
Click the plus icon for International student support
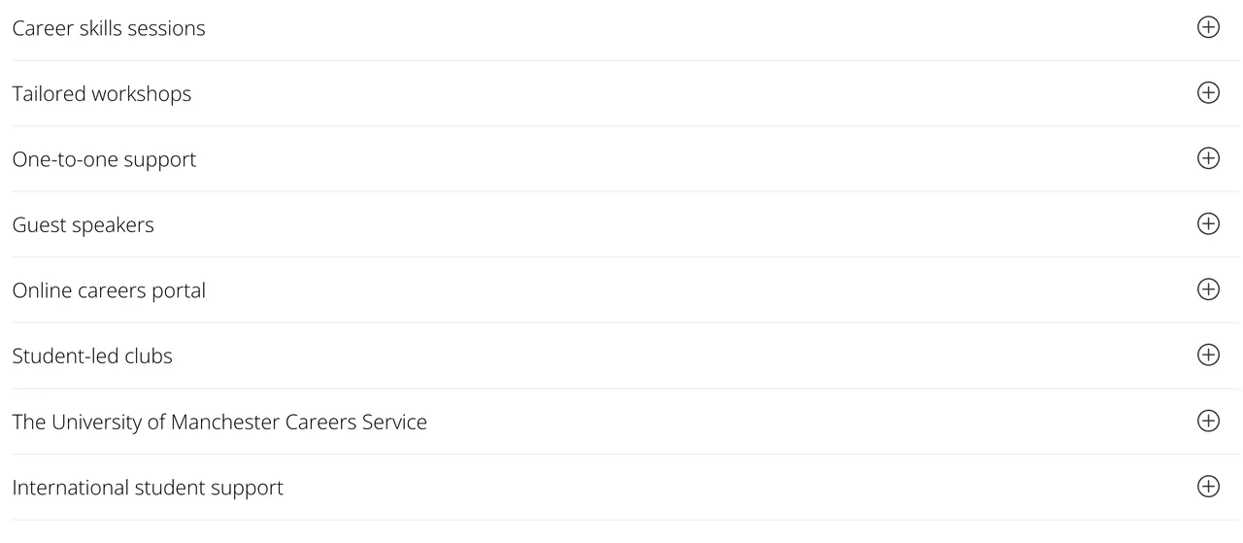[x=1208, y=487]
